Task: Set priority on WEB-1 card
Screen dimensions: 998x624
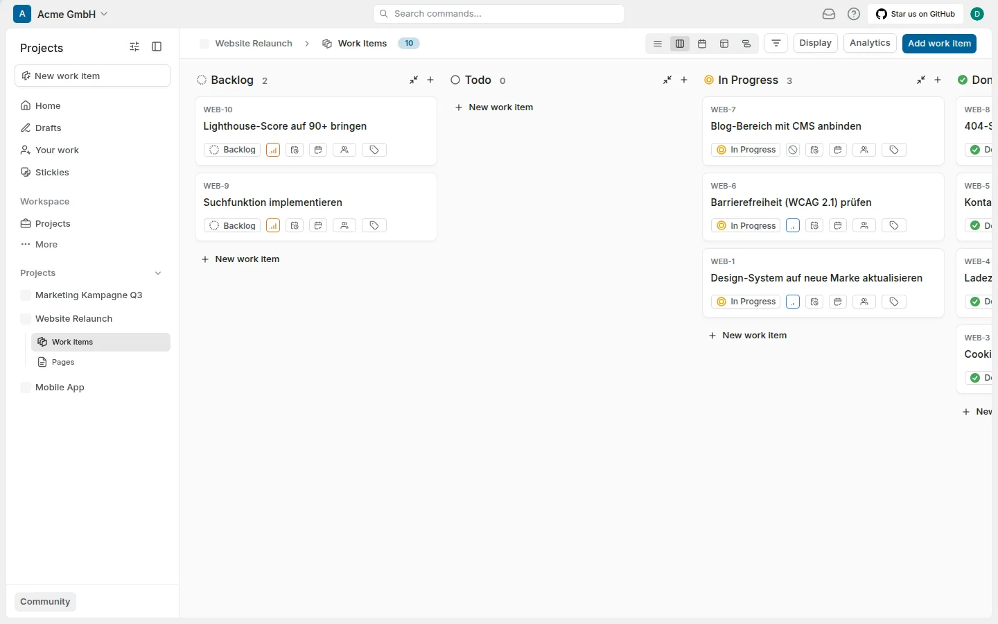Action: 793,302
